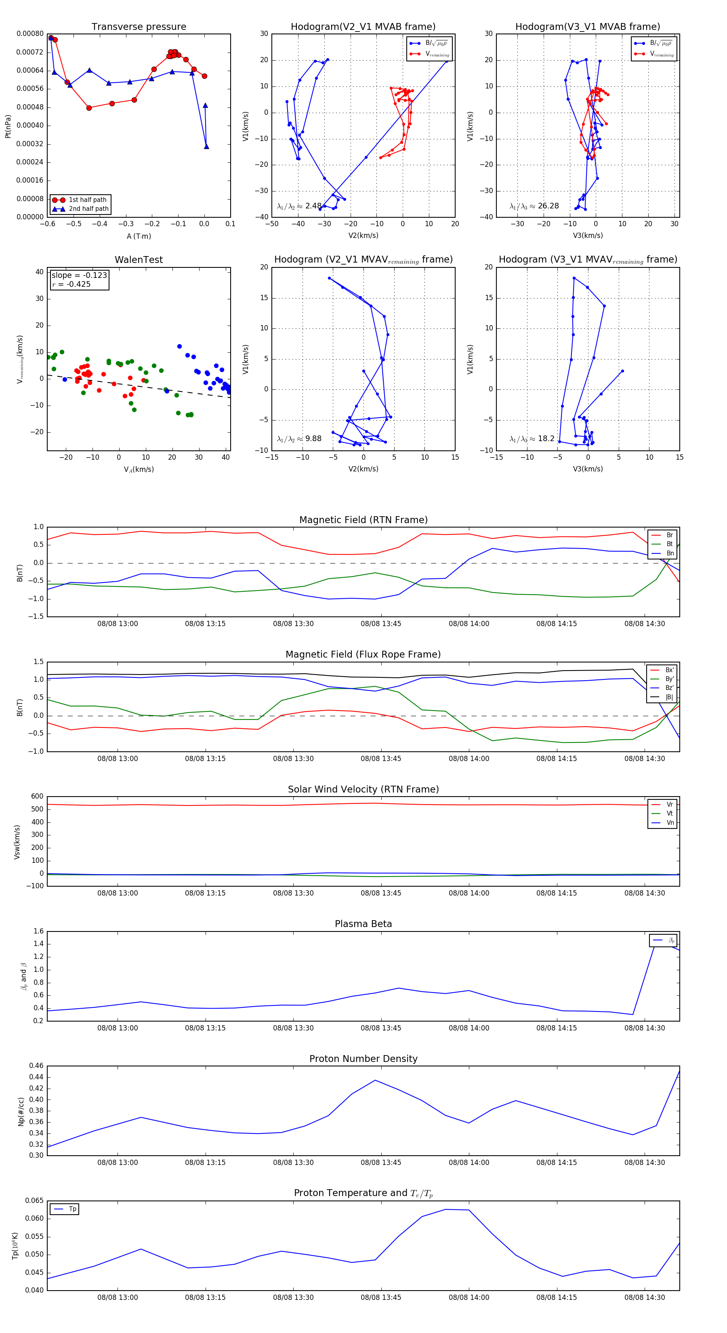Click 'Solar Wind Velocity (RTN Frame)' title
The width and height of the screenshot is (727, 1333).
click(x=363, y=789)
